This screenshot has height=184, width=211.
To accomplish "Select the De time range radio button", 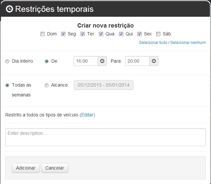I will tap(47, 61).
